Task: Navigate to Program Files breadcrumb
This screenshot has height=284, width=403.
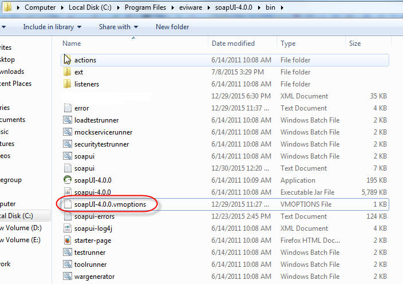Action: pyautogui.click(x=145, y=7)
